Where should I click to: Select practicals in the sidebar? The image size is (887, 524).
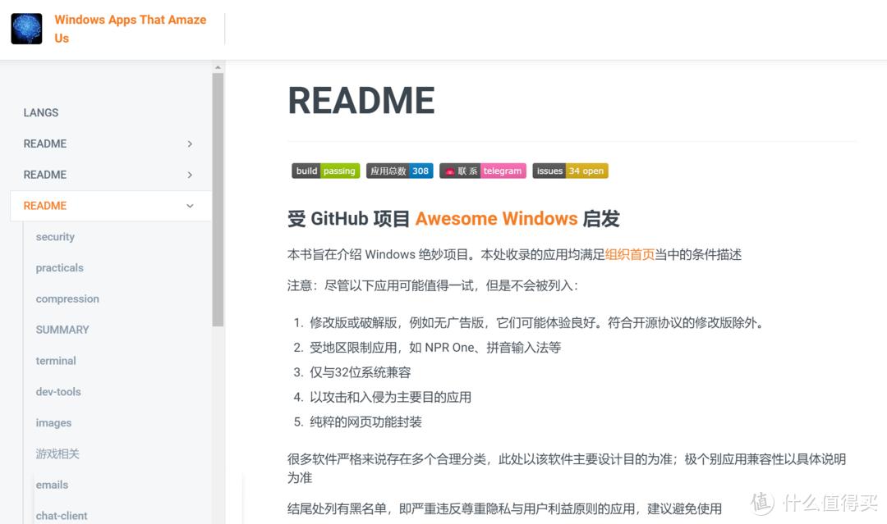point(59,267)
